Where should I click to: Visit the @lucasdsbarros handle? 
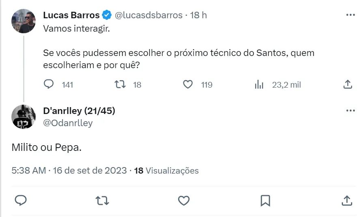[x=149, y=15]
